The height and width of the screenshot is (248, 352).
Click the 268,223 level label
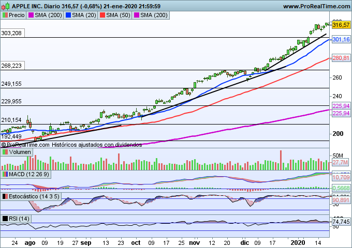coord(11,66)
